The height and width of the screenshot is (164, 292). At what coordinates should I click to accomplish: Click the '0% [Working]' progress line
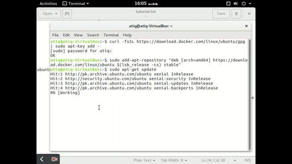(65, 92)
